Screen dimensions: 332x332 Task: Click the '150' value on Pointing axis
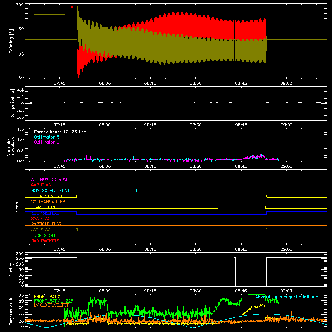click(x=20, y=29)
